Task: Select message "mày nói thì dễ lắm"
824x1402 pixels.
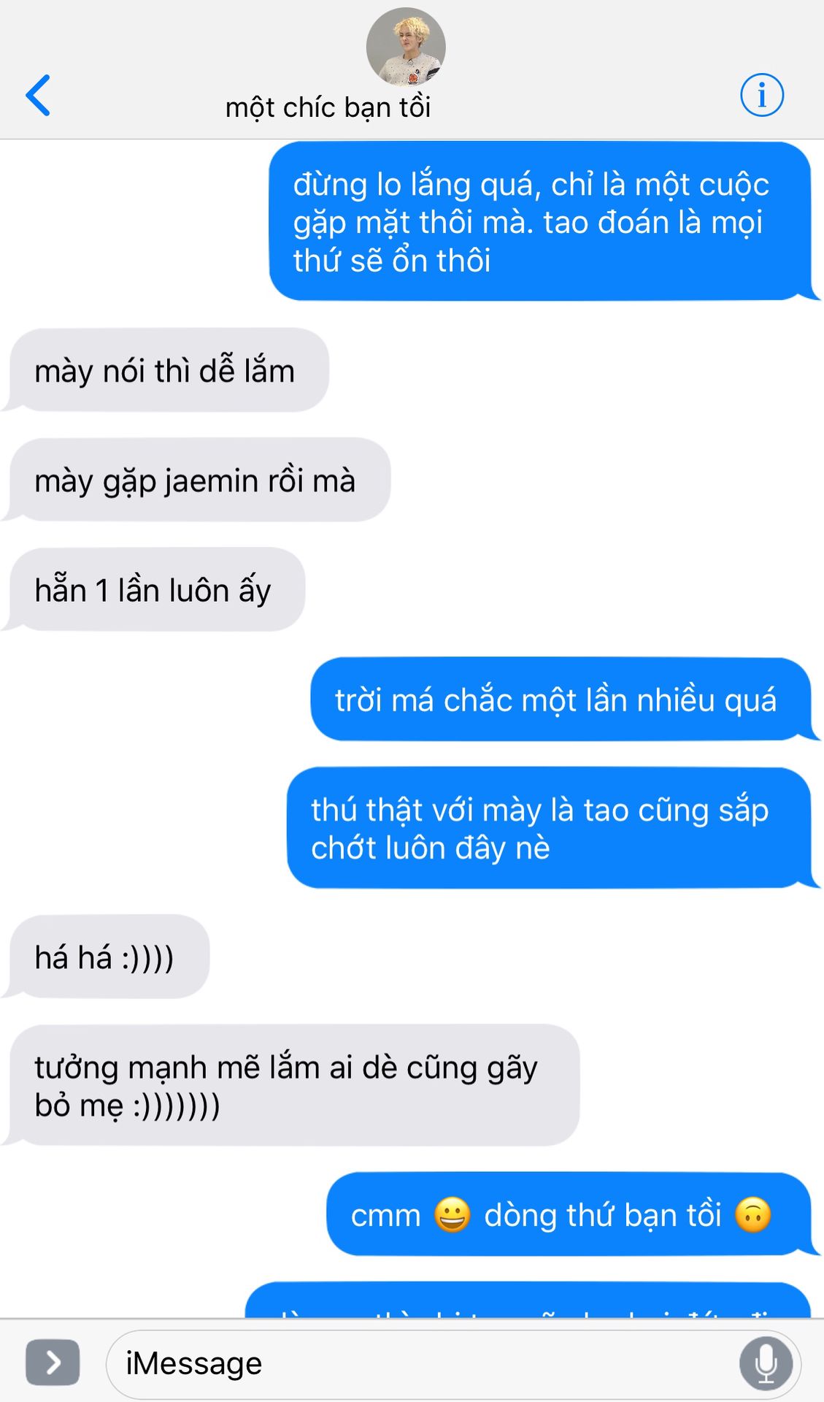Action: click(x=169, y=370)
